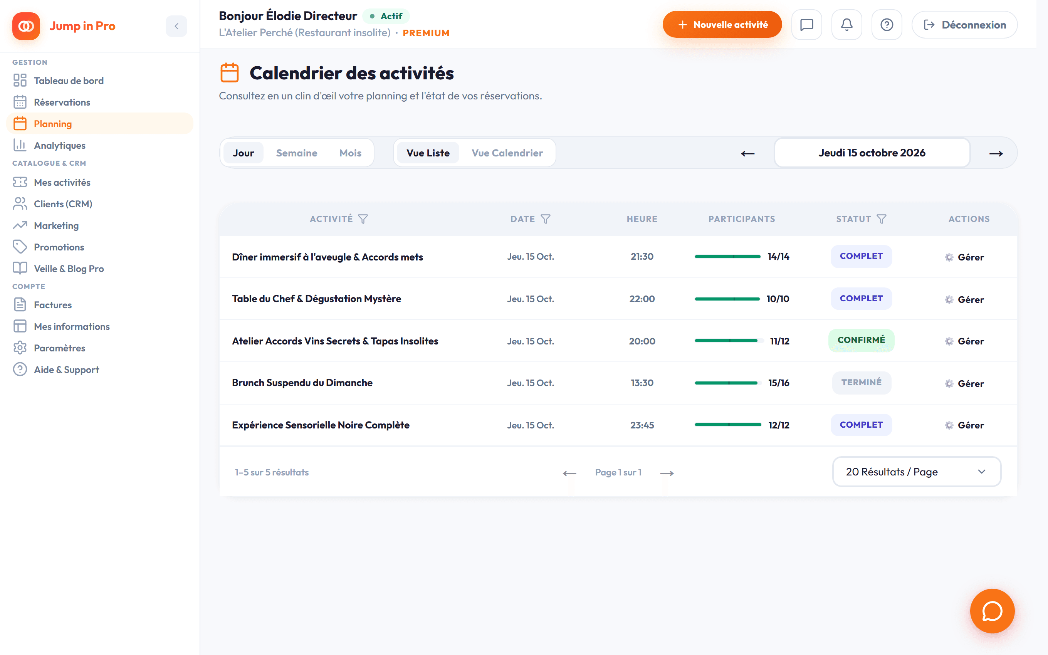Image resolution: width=1048 pixels, height=655 pixels.
Task: Switch to Jour view
Action: click(x=244, y=153)
